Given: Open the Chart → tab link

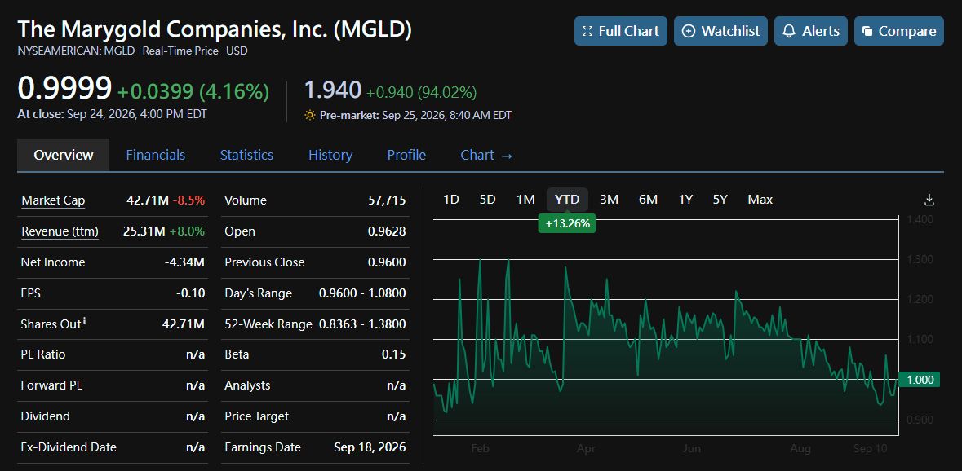Looking at the screenshot, I should click(486, 155).
